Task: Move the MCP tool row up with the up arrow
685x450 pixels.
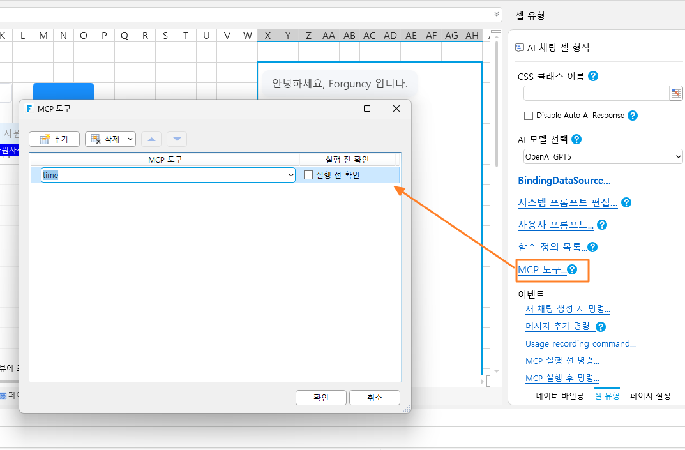Action: pos(151,139)
